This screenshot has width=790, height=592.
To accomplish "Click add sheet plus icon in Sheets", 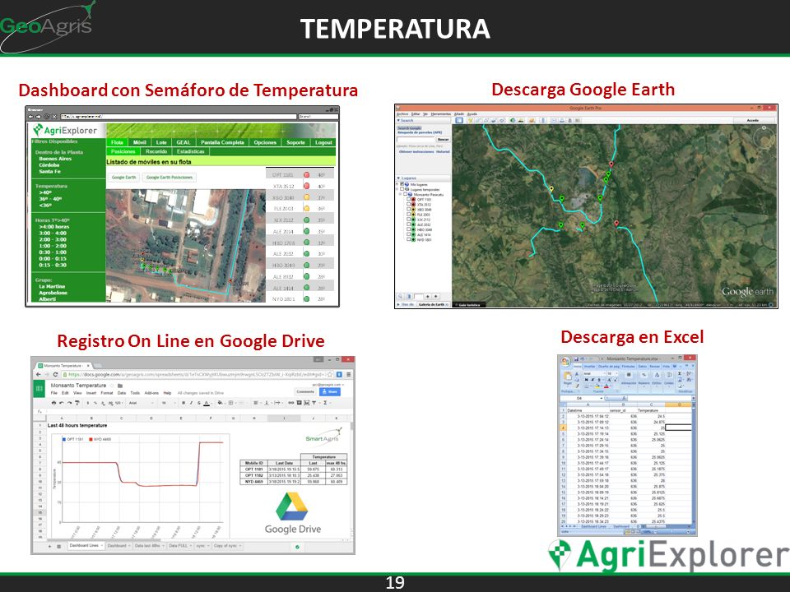I will pyautogui.click(x=49, y=546).
